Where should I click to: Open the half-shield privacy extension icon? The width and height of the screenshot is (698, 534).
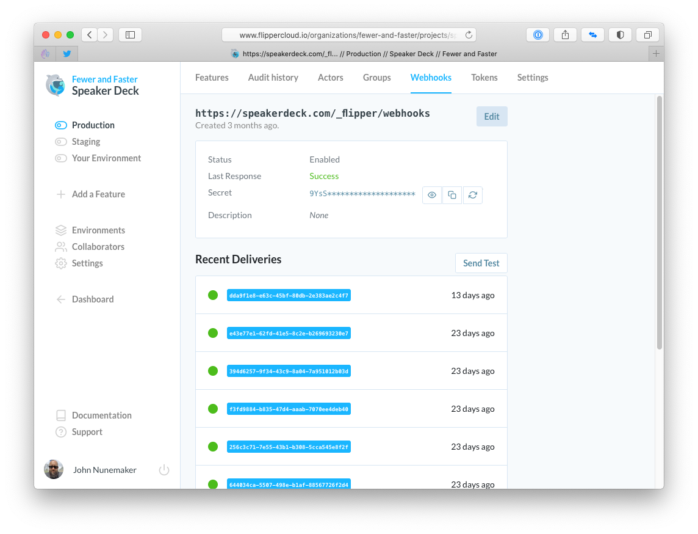point(620,35)
